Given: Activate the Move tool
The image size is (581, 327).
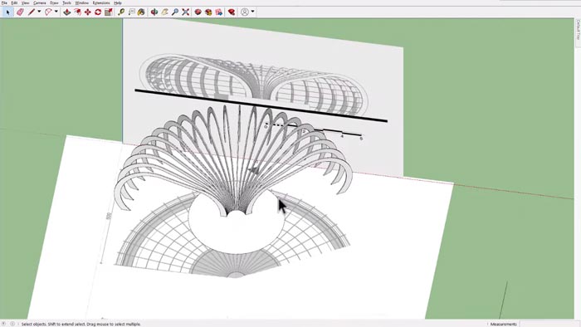Looking at the screenshot, I should tap(87, 12).
